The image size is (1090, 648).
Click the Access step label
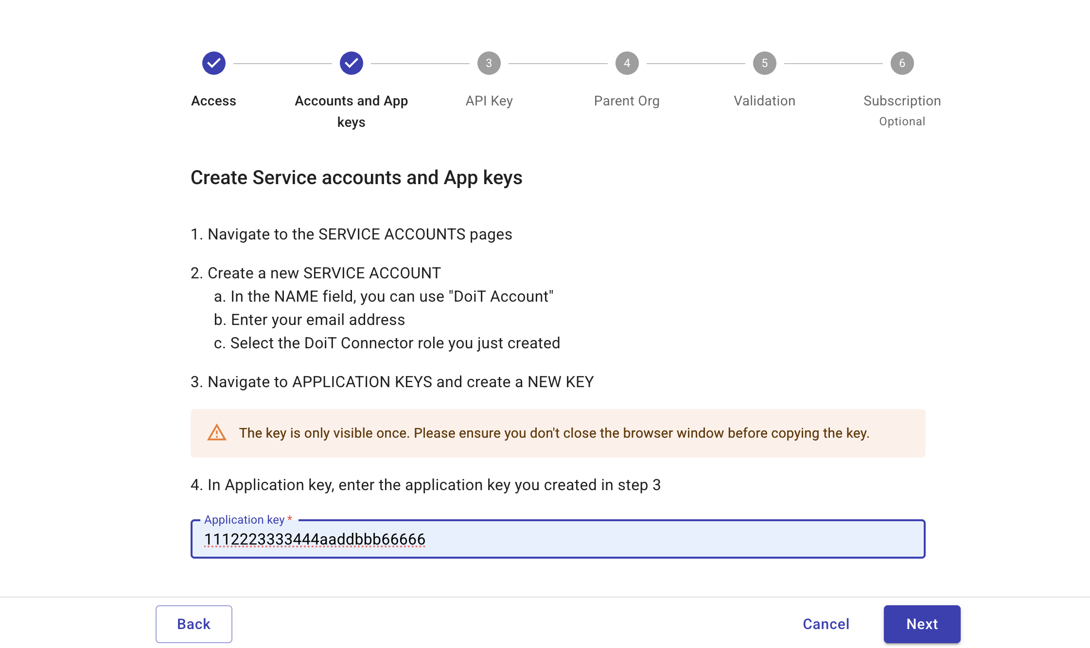click(x=213, y=101)
